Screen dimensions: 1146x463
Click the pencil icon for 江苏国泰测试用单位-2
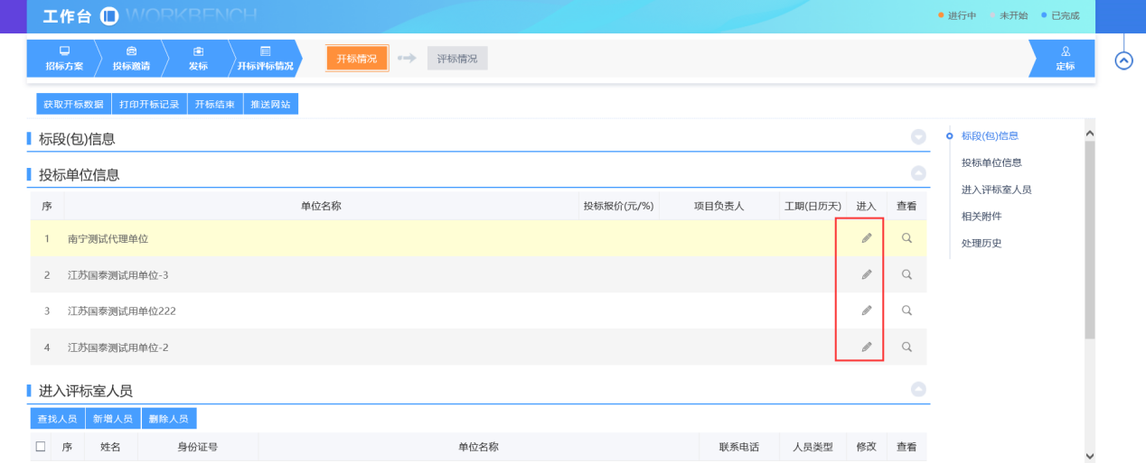pyautogui.click(x=866, y=347)
